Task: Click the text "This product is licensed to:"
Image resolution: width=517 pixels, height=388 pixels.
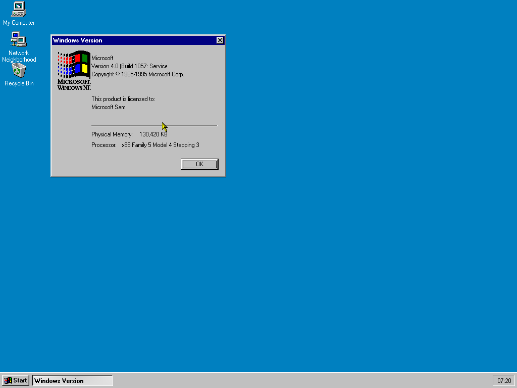Action: (x=123, y=99)
